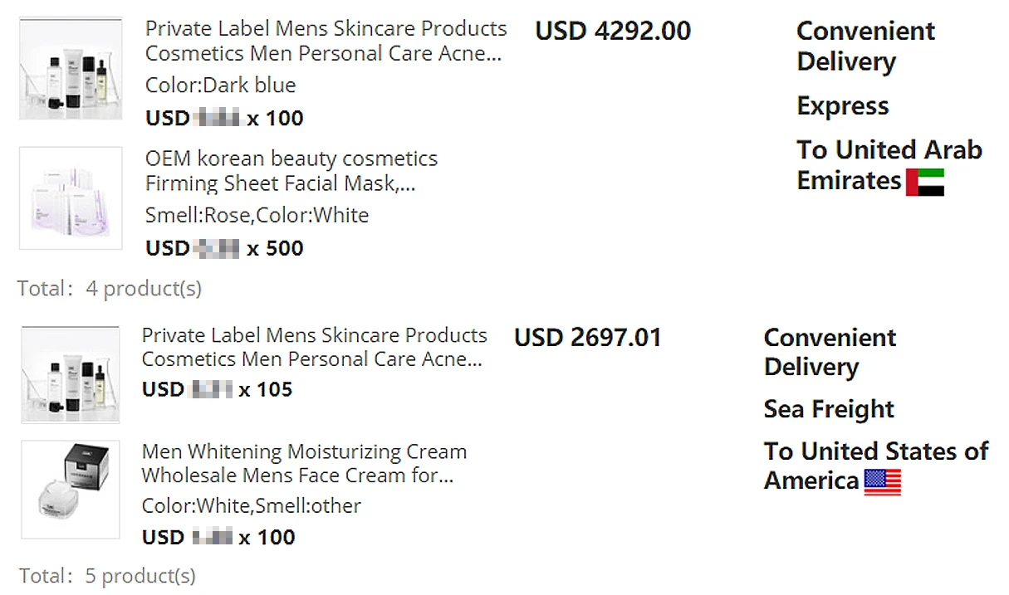Viewport: 1009px width, 595px height.
Task: Click the USD 2697.01 order total
Action: click(x=588, y=339)
